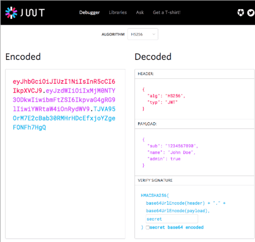
Task: Expand the algorithm list chevron arrow
Action: click(x=154, y=34)
